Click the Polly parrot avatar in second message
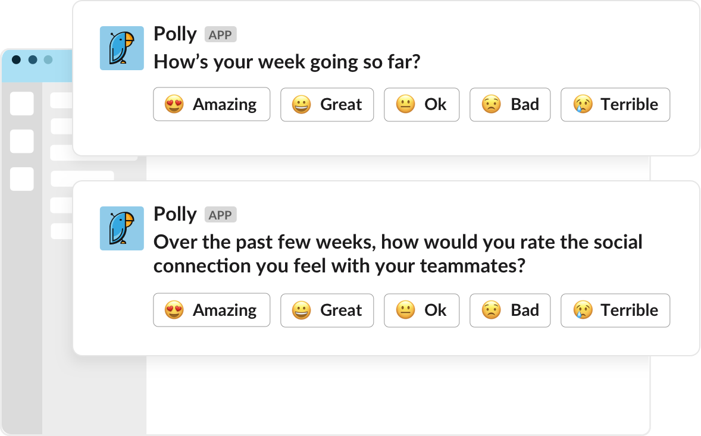Viewport: 701px width, 436px height. (x=121, y=228)
